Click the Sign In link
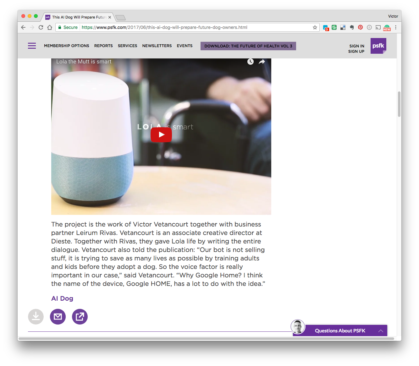419x366 pixels. pyautogui.click(x=357, y=46)
